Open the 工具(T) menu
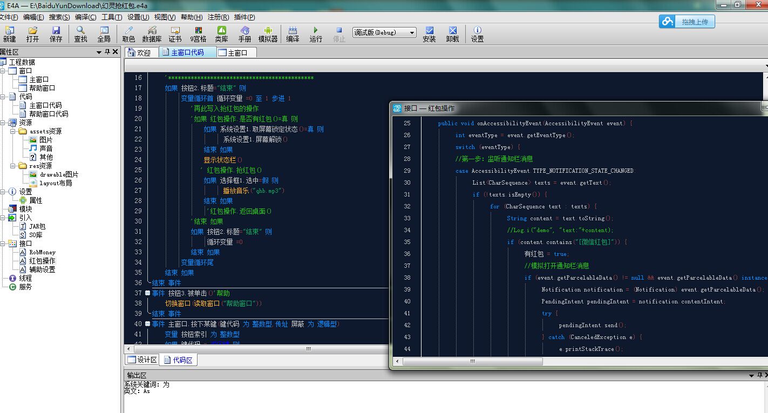 coord(112,17)
